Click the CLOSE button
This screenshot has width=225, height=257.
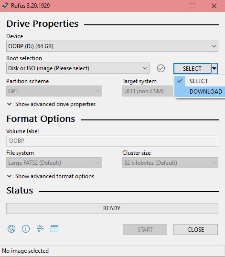tap(196, 229)
